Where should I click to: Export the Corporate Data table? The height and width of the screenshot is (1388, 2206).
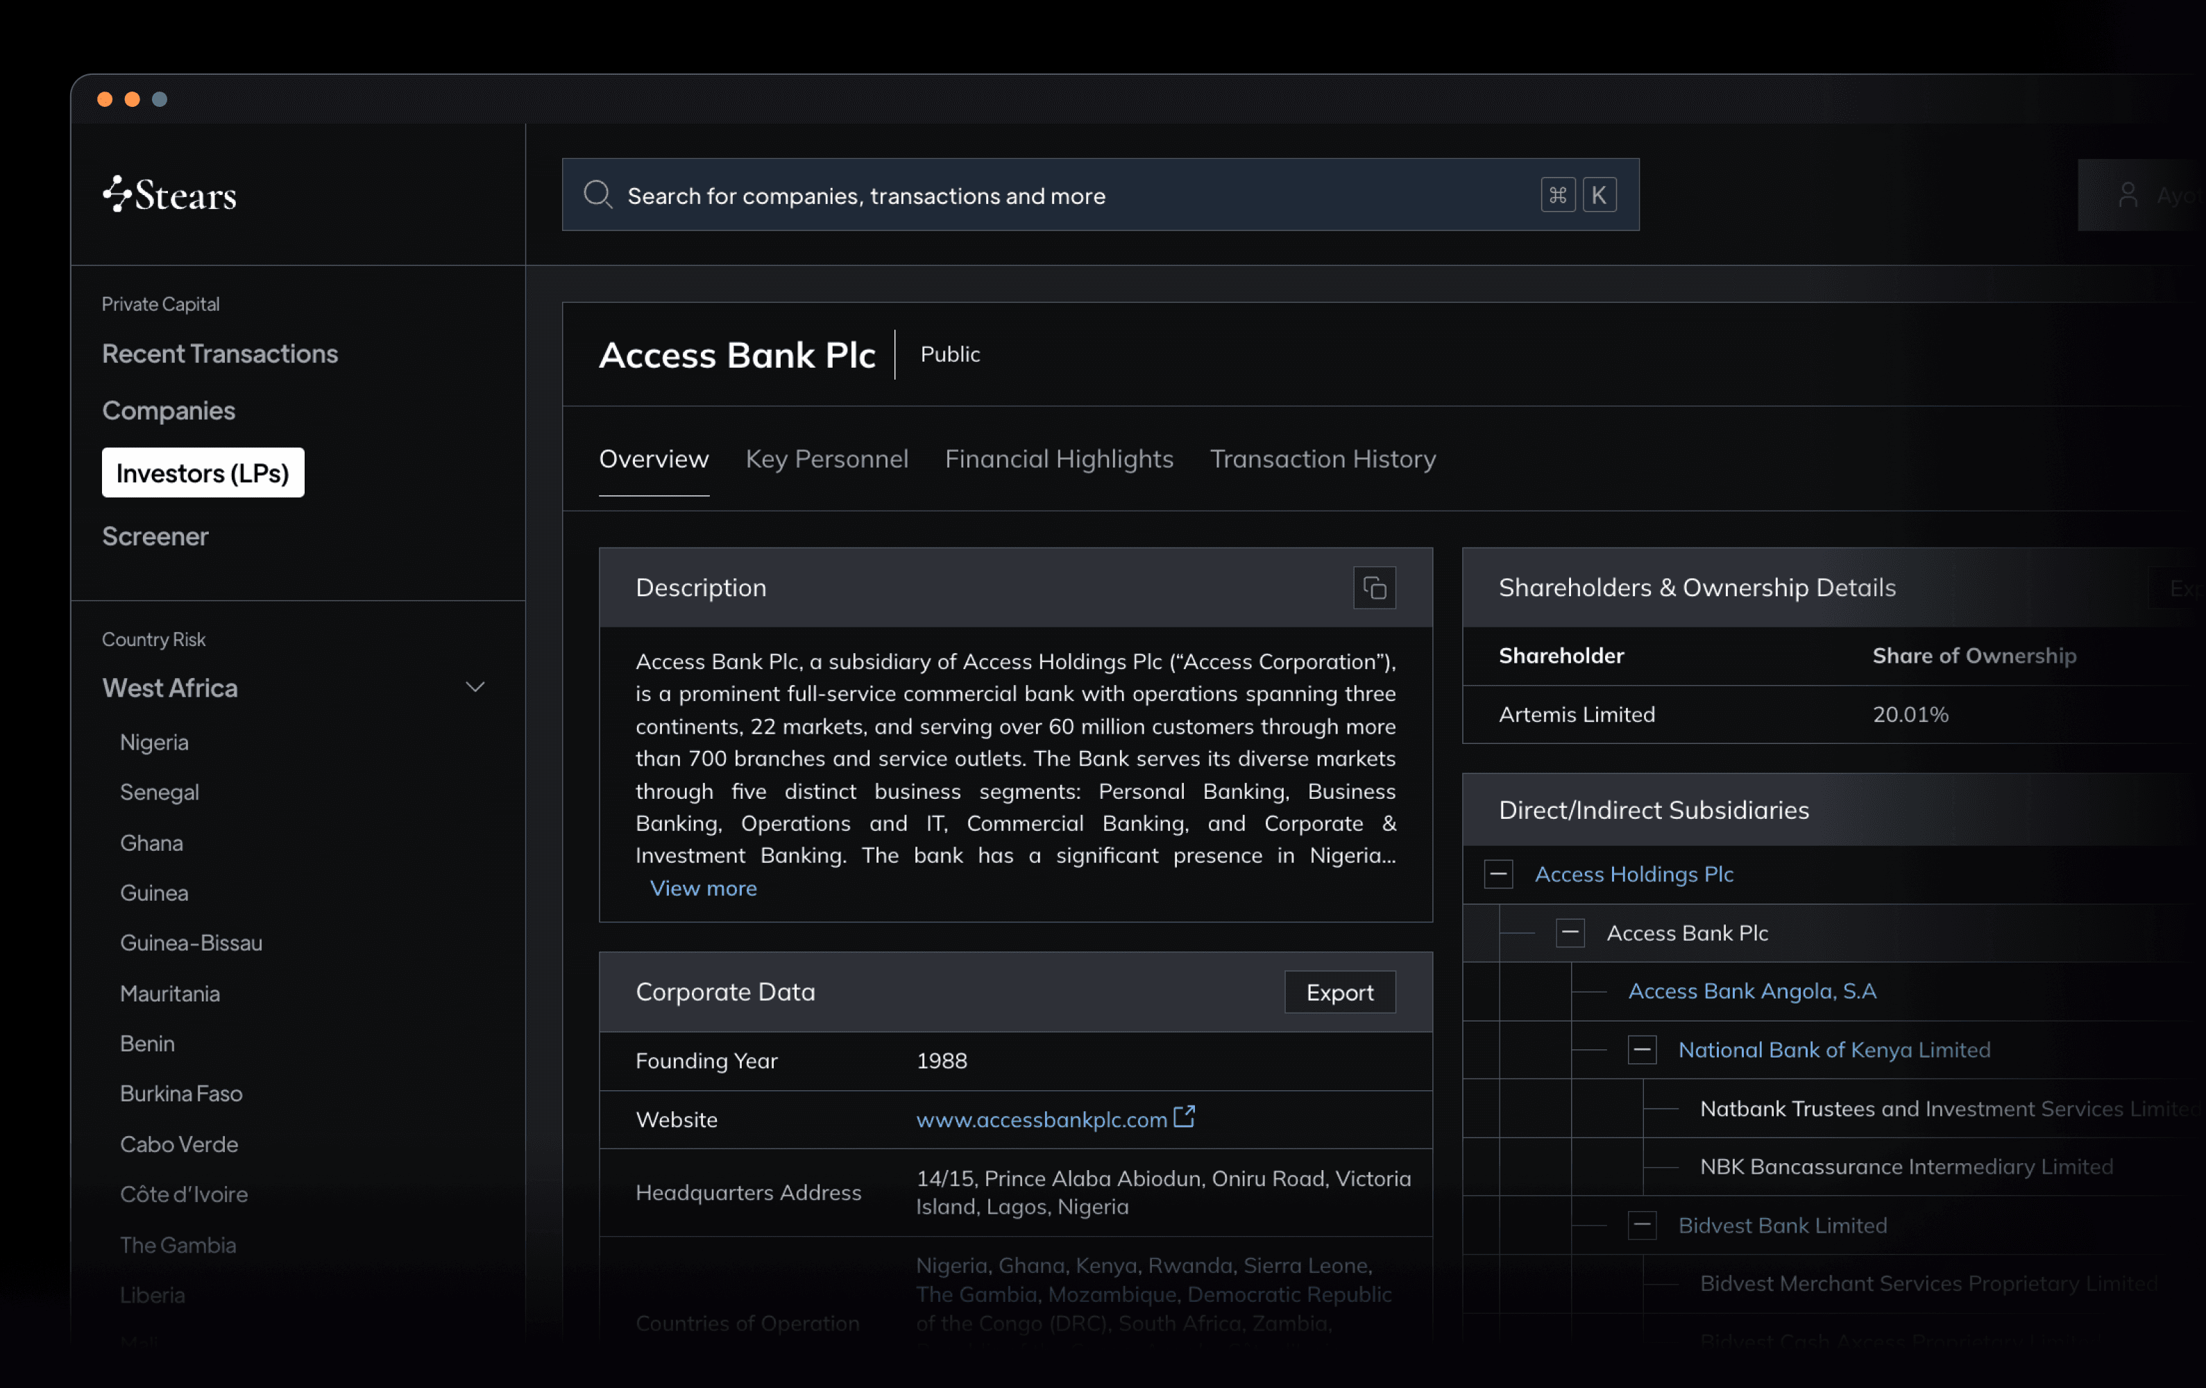pyautogui.click(x=1339, y=992)
